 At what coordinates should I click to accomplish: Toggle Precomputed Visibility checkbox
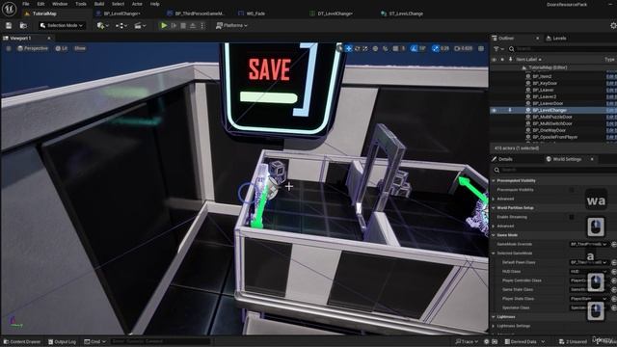point(572,190)
